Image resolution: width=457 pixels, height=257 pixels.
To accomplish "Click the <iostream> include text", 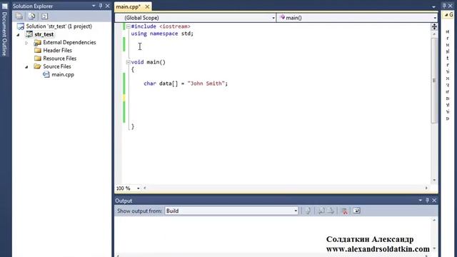I will (174, 26).
